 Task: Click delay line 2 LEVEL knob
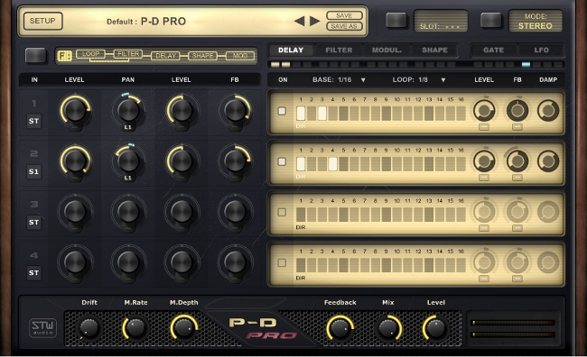coord(484,161)
